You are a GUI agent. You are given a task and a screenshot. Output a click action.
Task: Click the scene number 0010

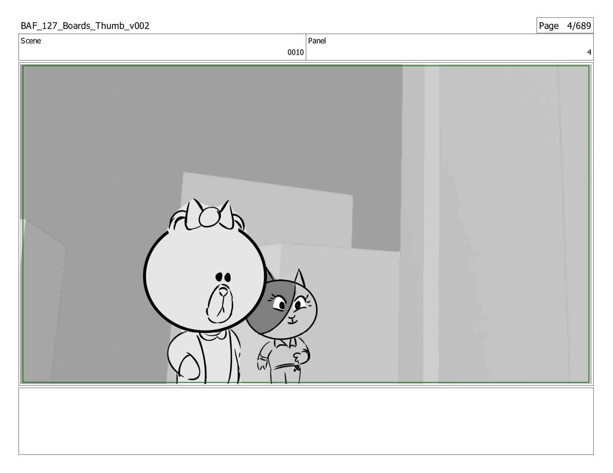coord(295,52)
